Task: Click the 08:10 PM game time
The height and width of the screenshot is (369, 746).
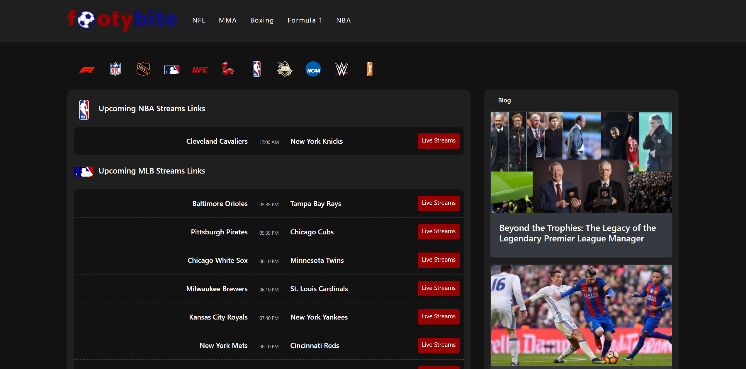Action: pos(269,346)
